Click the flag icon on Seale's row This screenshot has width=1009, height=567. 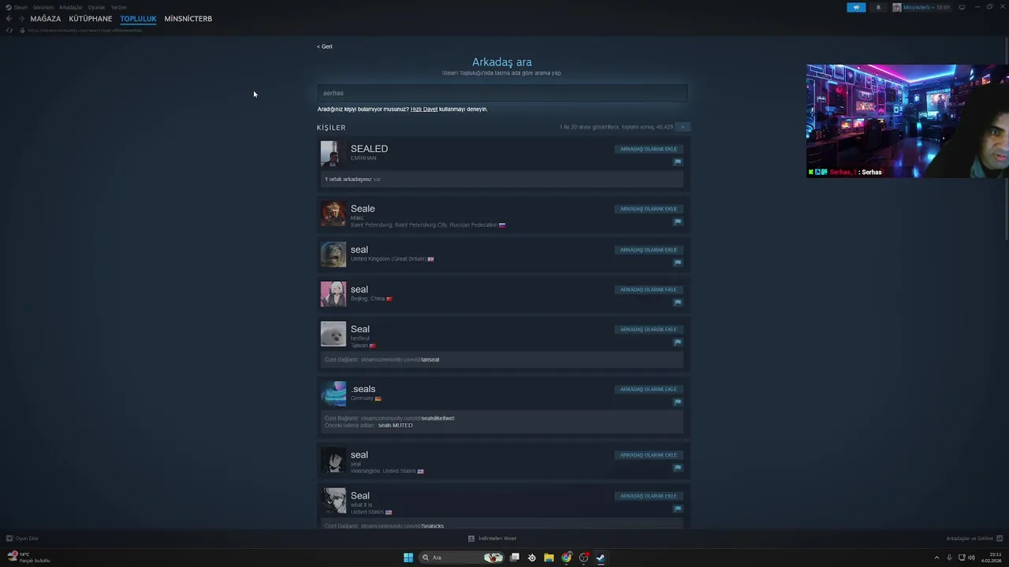tap(677, 221)
